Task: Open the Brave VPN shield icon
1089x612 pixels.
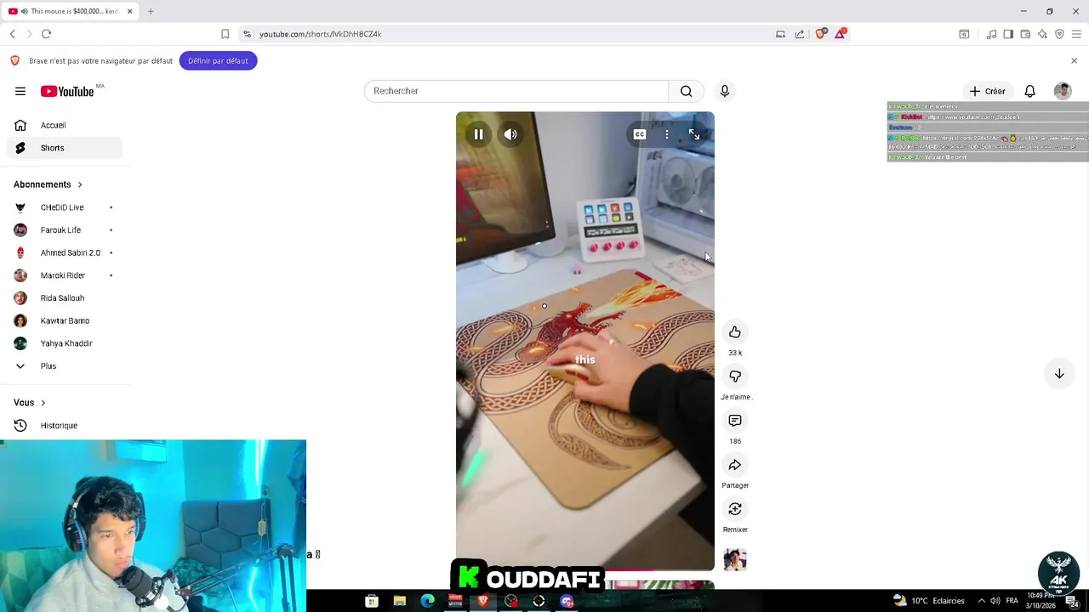Action: 1059,34
